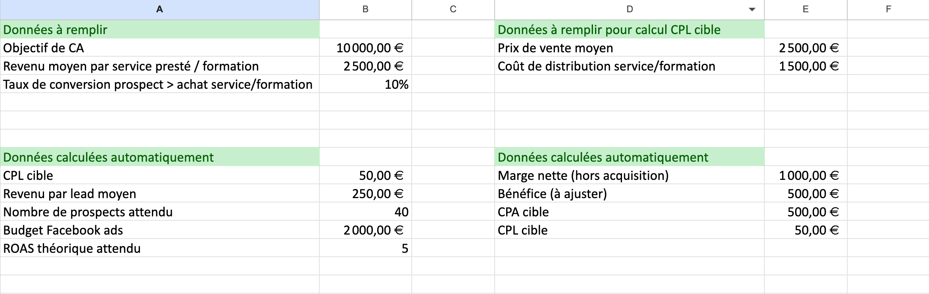Viewport: 929px width, 294px height.
Task: Click column F header
Action: click(888, 10)
